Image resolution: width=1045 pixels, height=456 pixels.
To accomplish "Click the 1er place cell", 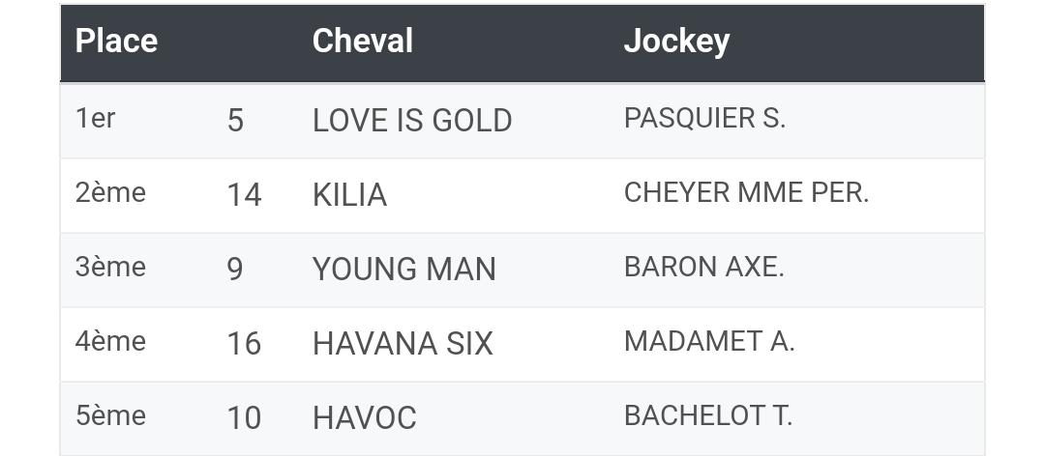I will coord(95,119).
